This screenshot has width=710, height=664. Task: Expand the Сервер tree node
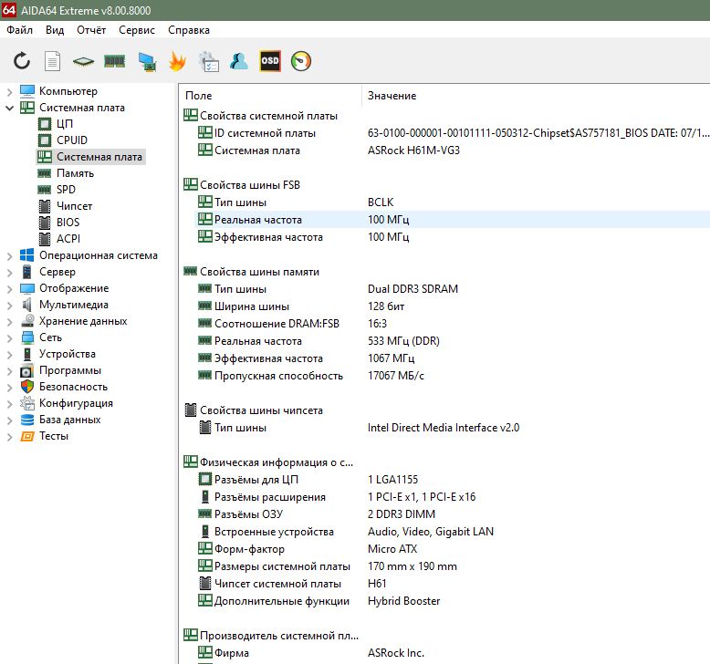click(x=9, y=273)
